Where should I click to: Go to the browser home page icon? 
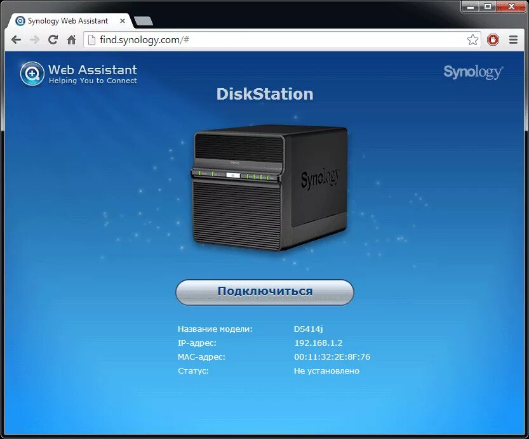pos(71,40)
